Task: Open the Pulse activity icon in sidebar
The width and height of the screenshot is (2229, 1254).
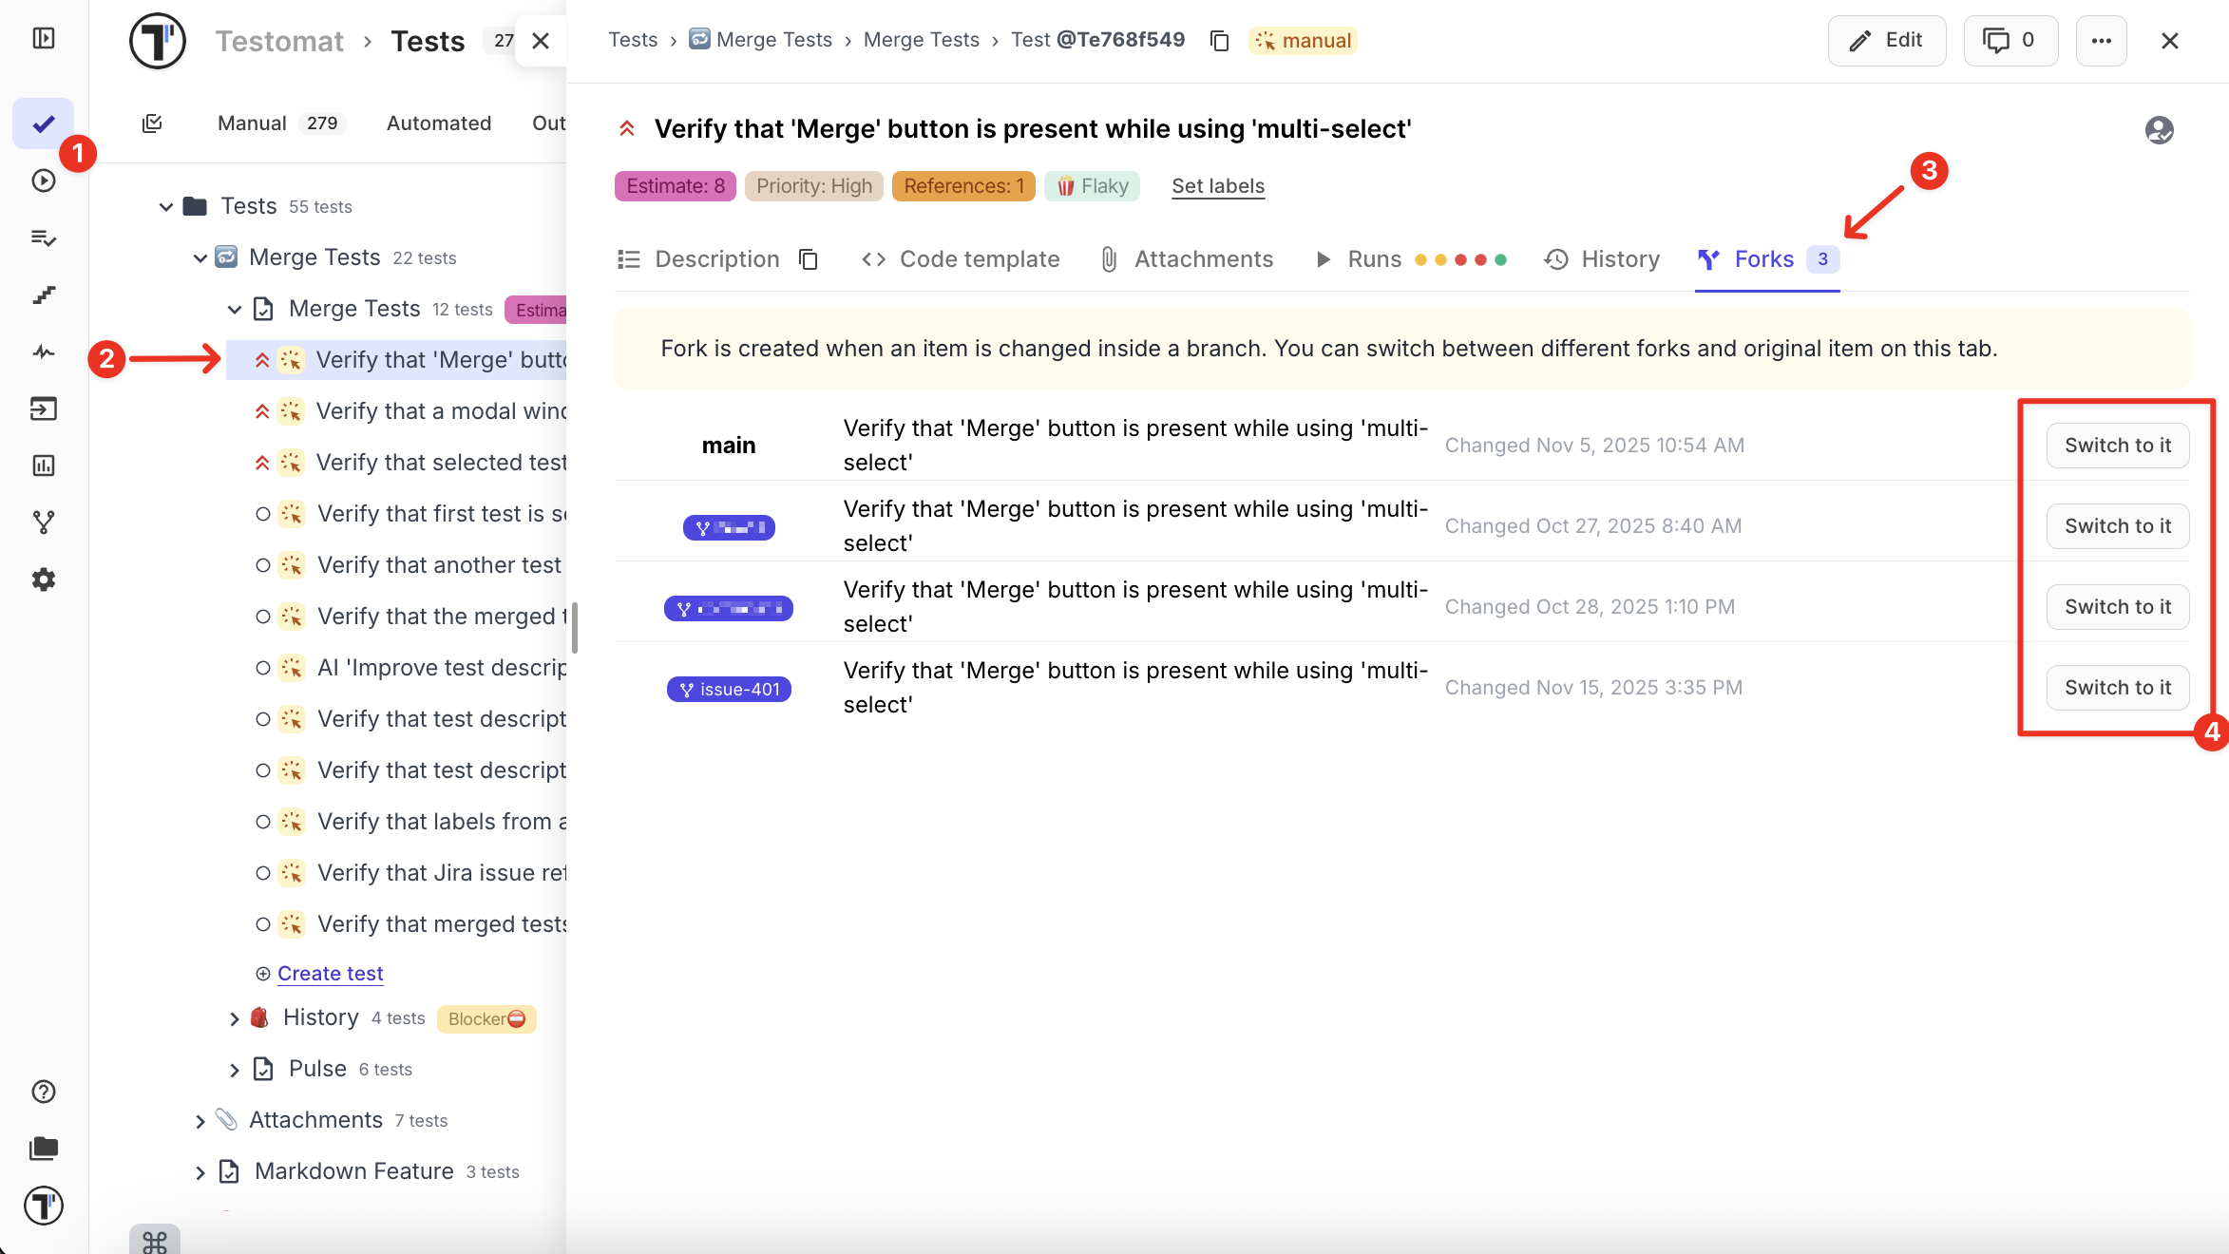Action: point(44,352)
